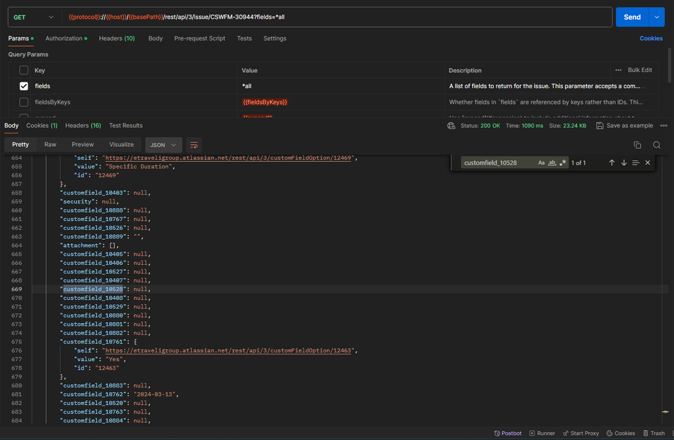This screenshot has height=440, width=674.
Task: Switch to the Headers (16) response tab
Action: 82,125
